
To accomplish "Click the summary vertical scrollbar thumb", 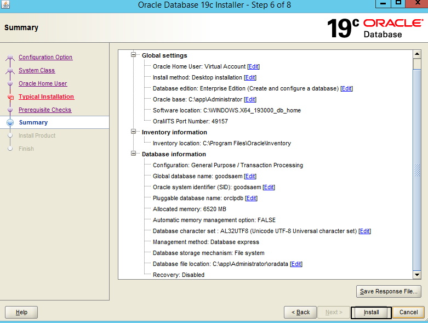I will tap(417, 169).
